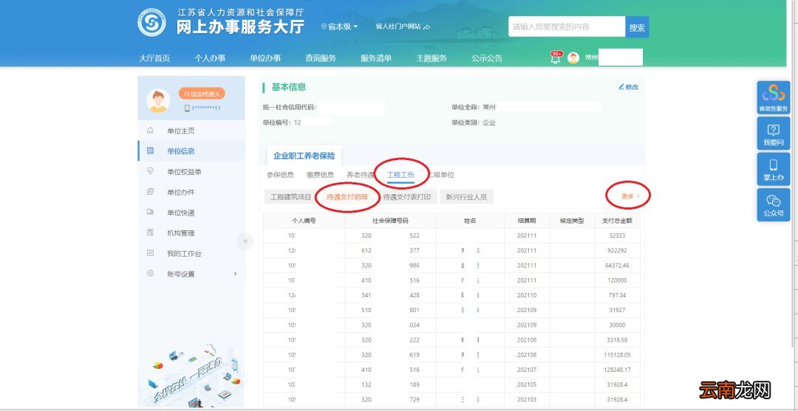This screenshot has width=798, height=411.
Task: Click the 待遇支付明细 button
Action: coord(347,197)
